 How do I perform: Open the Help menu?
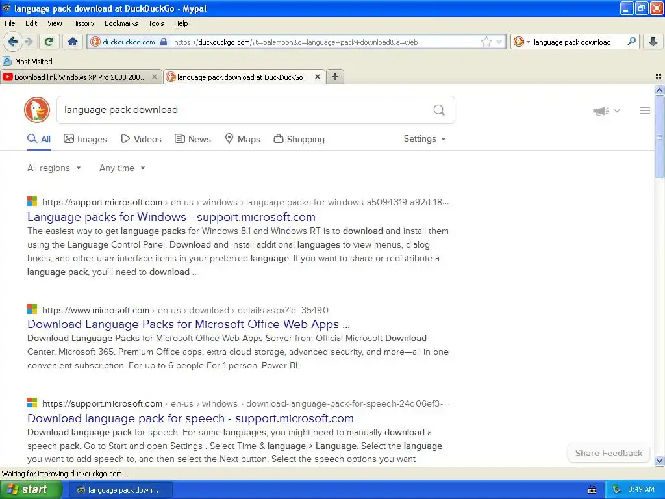181,23
